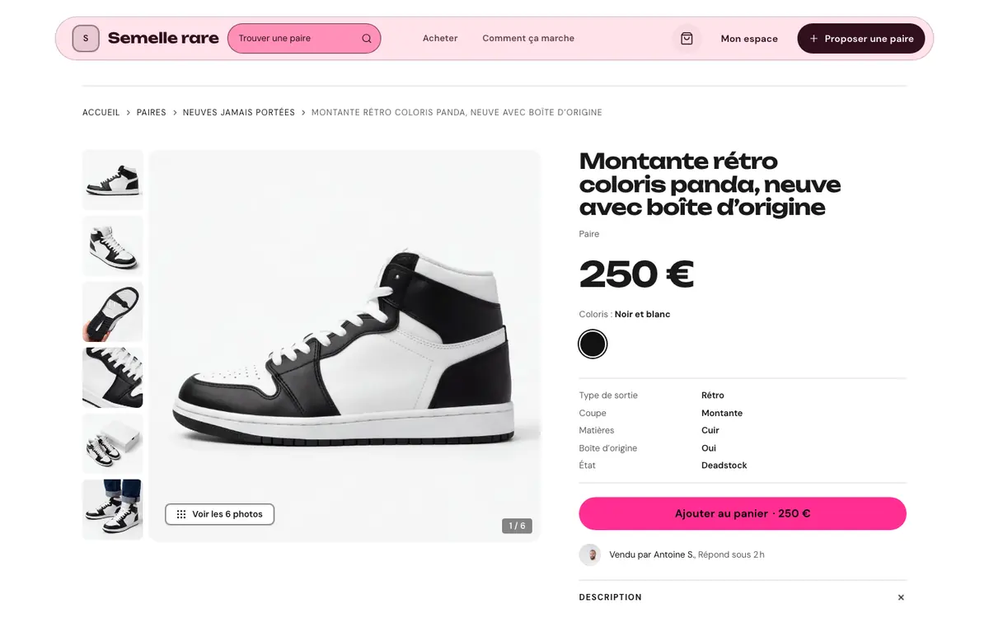989x618 pixels.
Task: Click the "Proposer une paire" button
Action: pos(861,39)
